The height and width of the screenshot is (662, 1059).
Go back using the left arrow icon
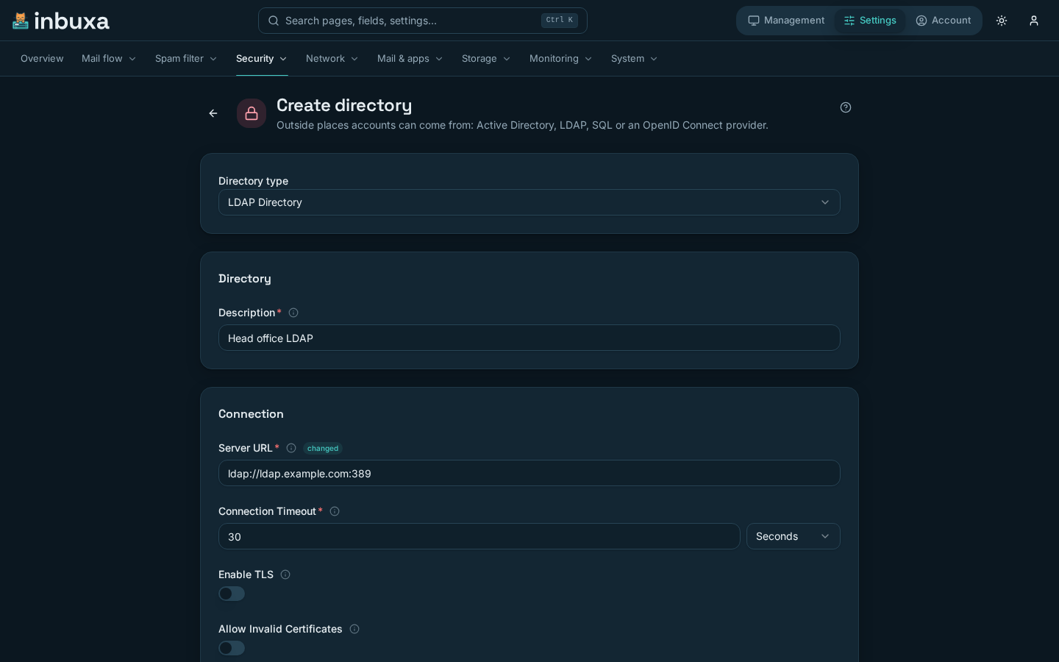213,113
